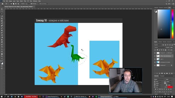Screen dimensions: 175x98
Task: Click Create new group folder icon
Action: click(x=167, y=73)
